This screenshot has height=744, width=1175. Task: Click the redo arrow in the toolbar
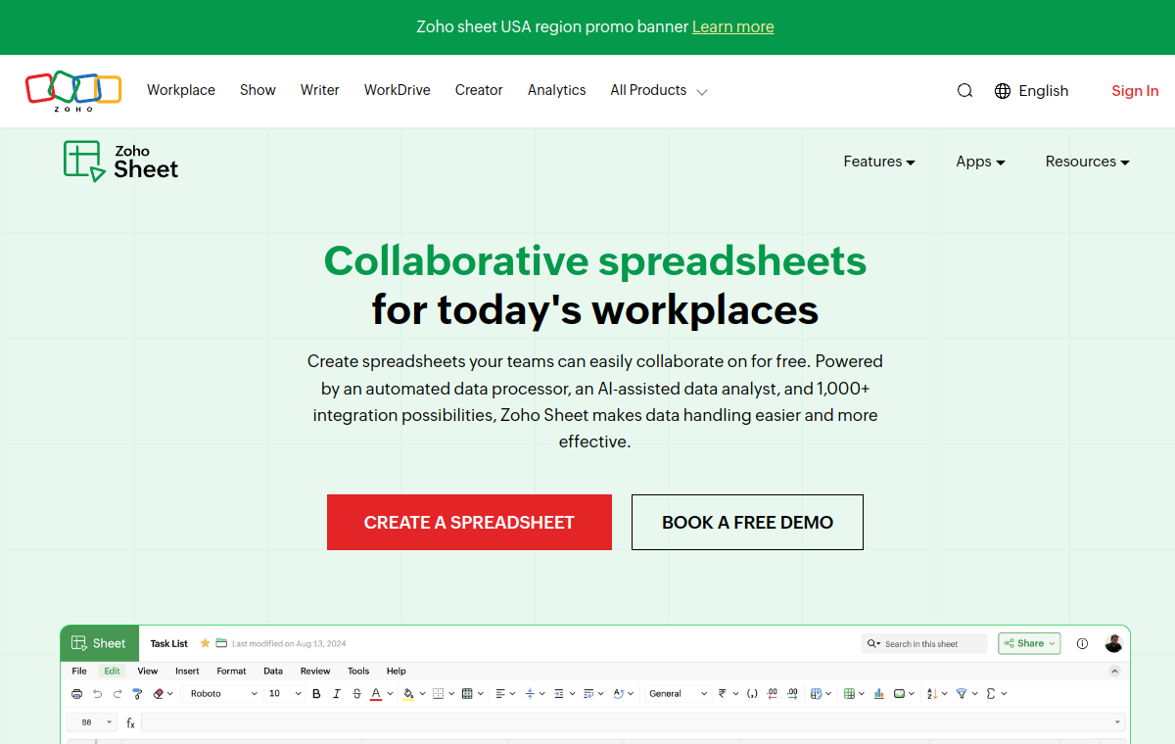click(x=117, y=694)
